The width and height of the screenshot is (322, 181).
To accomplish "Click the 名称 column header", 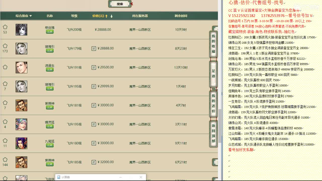I will [50, 16].
